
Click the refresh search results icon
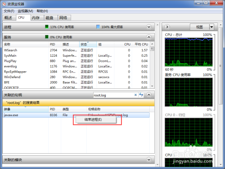tap(141, 95)
